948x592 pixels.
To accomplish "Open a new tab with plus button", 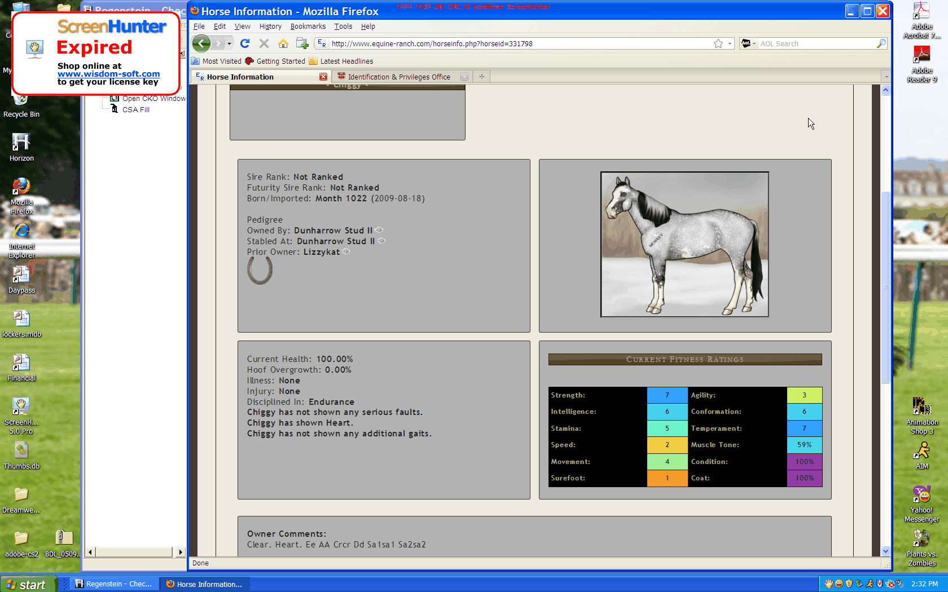I will [x=481, y=77].
